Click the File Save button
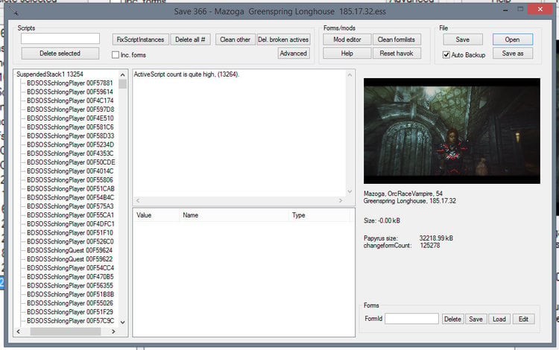This screenshot has height=350, width=559. point(463,39)
